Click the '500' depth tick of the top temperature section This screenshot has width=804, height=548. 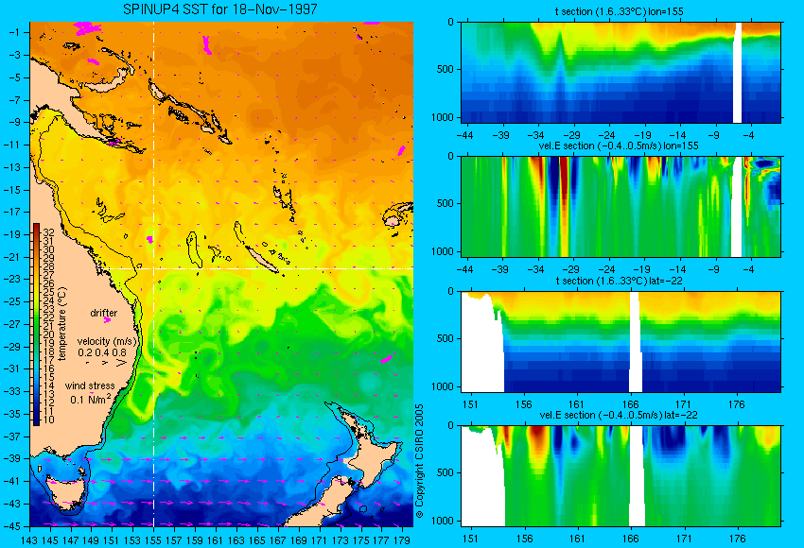point(446,69)
